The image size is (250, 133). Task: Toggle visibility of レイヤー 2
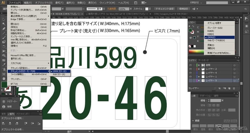click(x=191, y=69)
